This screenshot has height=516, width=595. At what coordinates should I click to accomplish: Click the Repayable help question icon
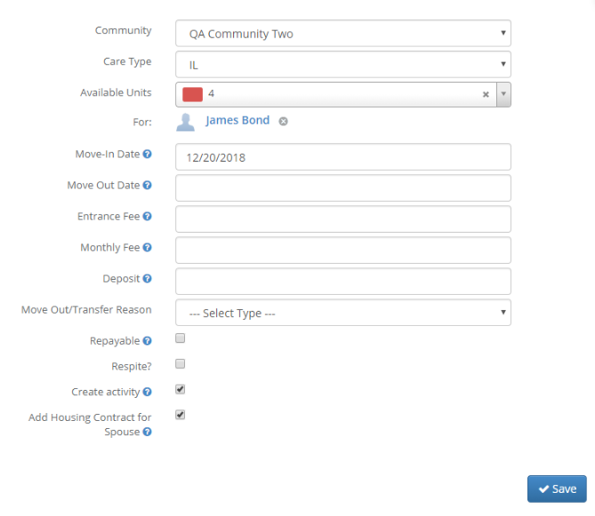(148, 340)
